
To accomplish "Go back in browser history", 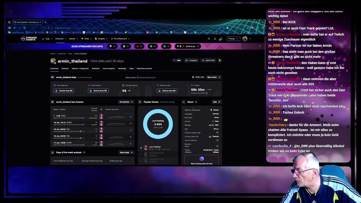I will pyautogui.click(x=15, y=28).
